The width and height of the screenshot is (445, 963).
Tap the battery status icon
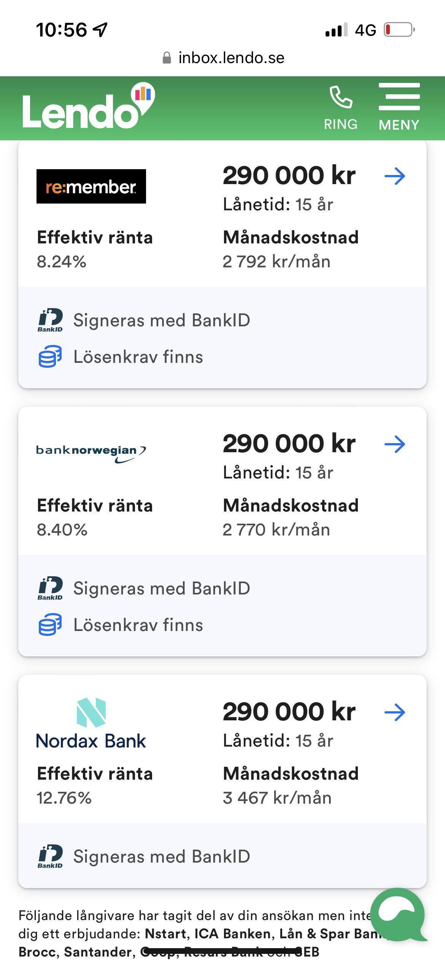pyautogui.click(x=399, y=30)
